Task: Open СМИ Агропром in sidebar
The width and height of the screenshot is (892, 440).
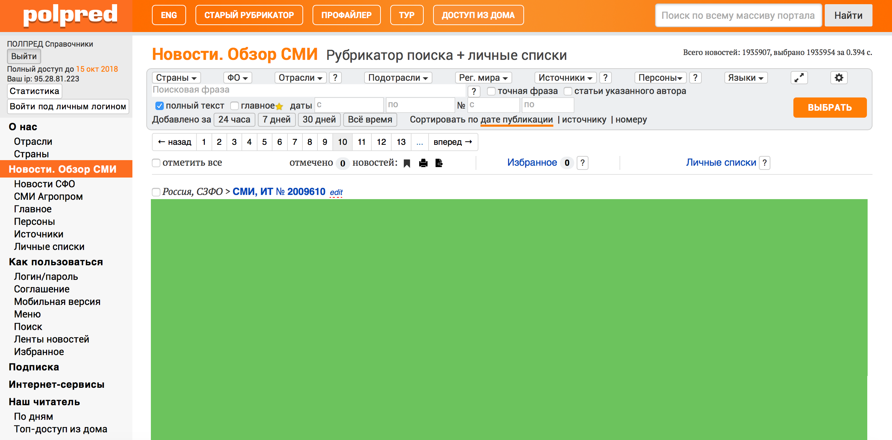Action: (48, 197)
